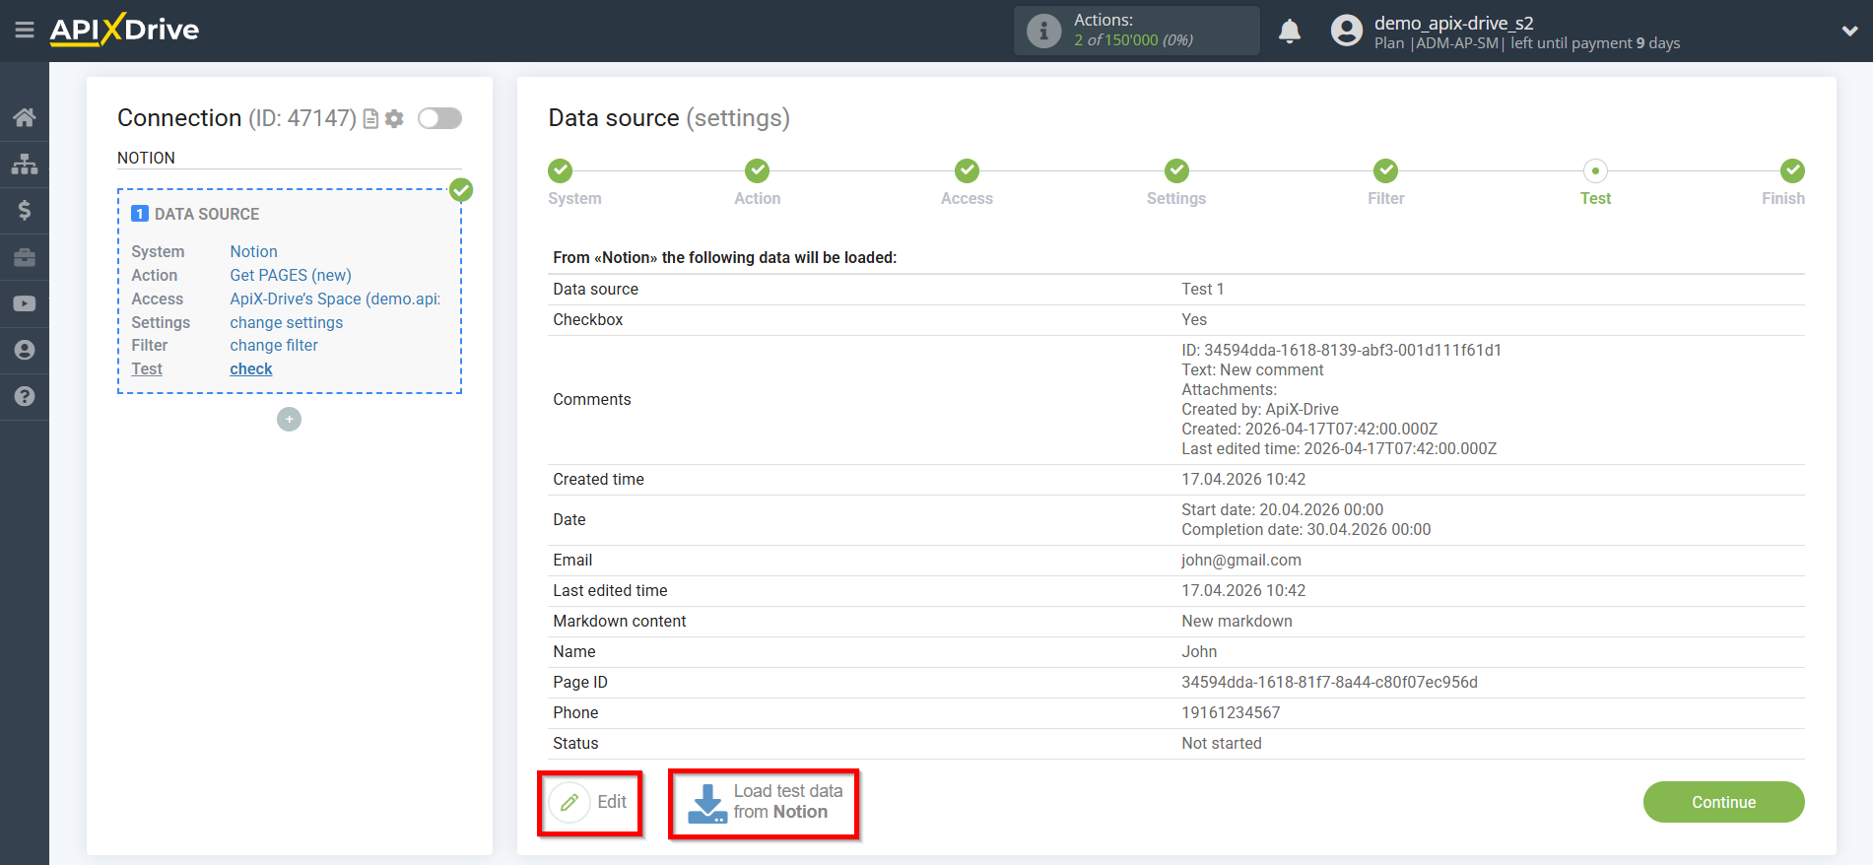This screenshot has height=865, width=1873.
Task: Open the hamburger menu
Action: (25, 31)
